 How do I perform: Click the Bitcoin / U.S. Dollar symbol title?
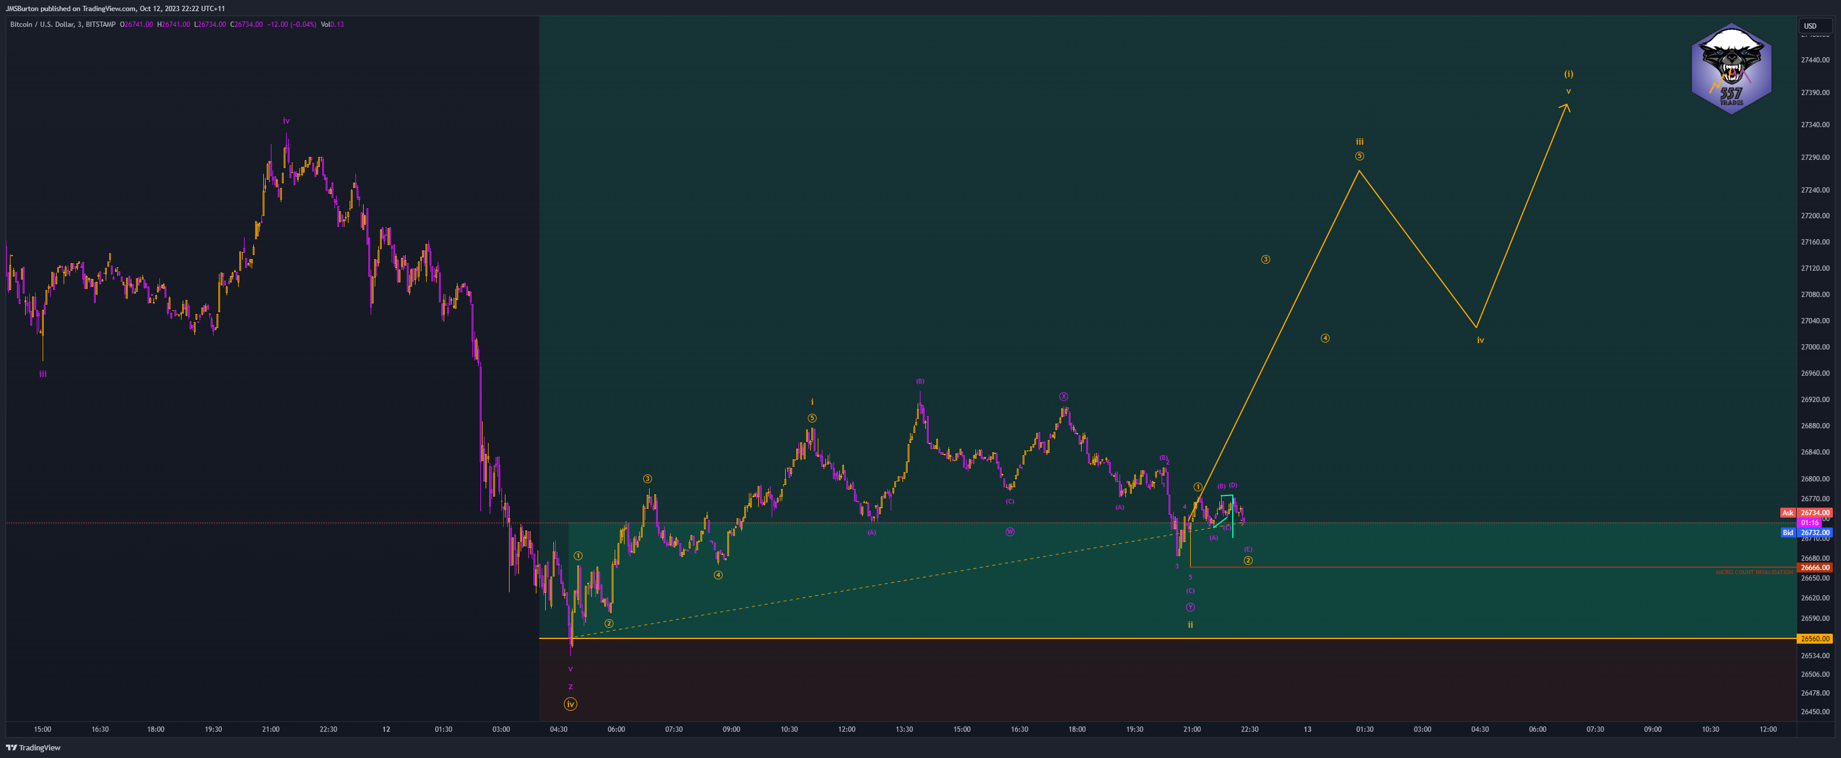(63, 25)
